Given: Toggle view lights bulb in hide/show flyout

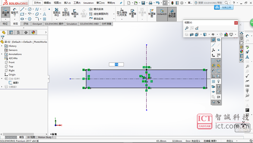Looking at the screenshot, I should (218, 81).
